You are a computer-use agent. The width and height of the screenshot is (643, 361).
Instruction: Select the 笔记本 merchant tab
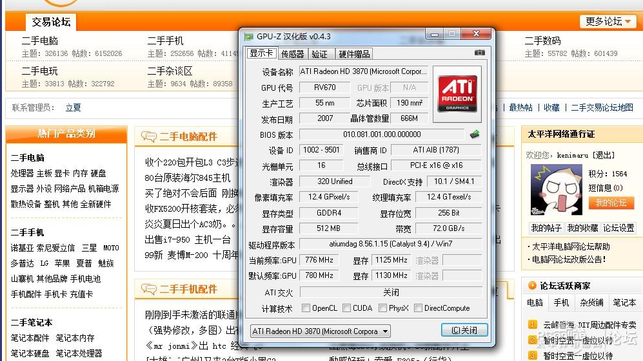click(x=624, y=302)
